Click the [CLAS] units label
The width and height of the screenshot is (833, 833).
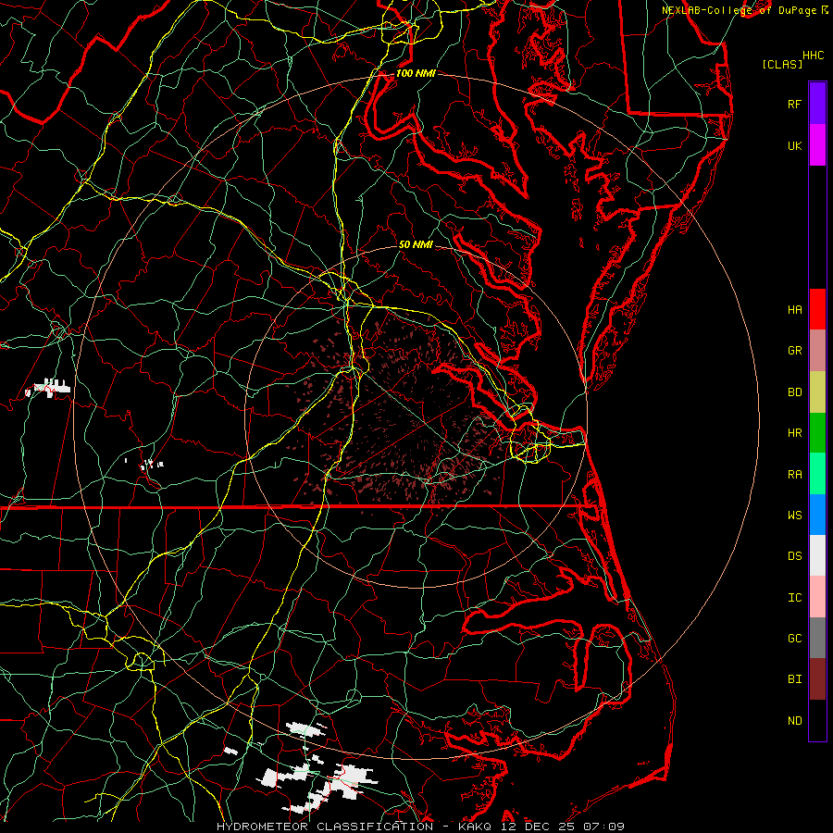pos(782,64)
